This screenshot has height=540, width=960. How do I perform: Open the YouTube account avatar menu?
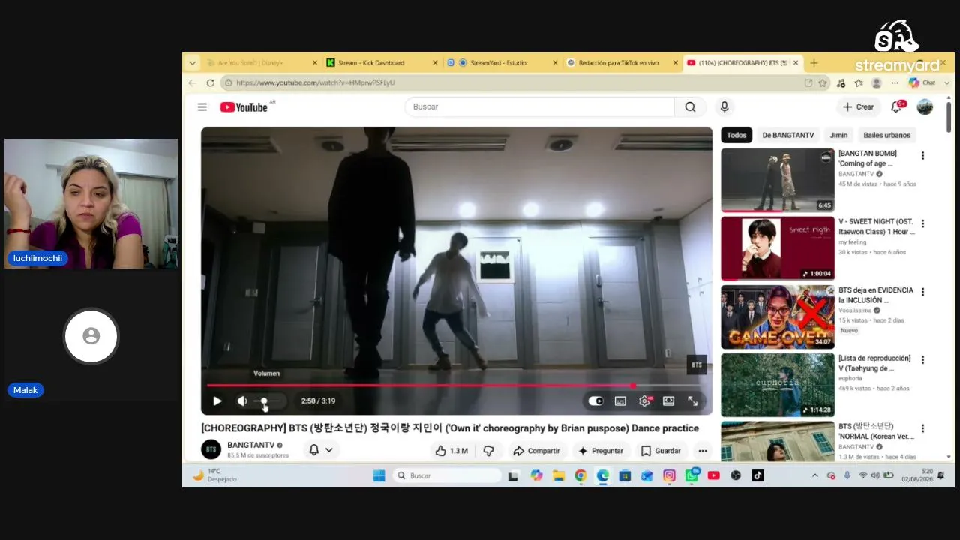pyautogui.click(x=925, y=106)
